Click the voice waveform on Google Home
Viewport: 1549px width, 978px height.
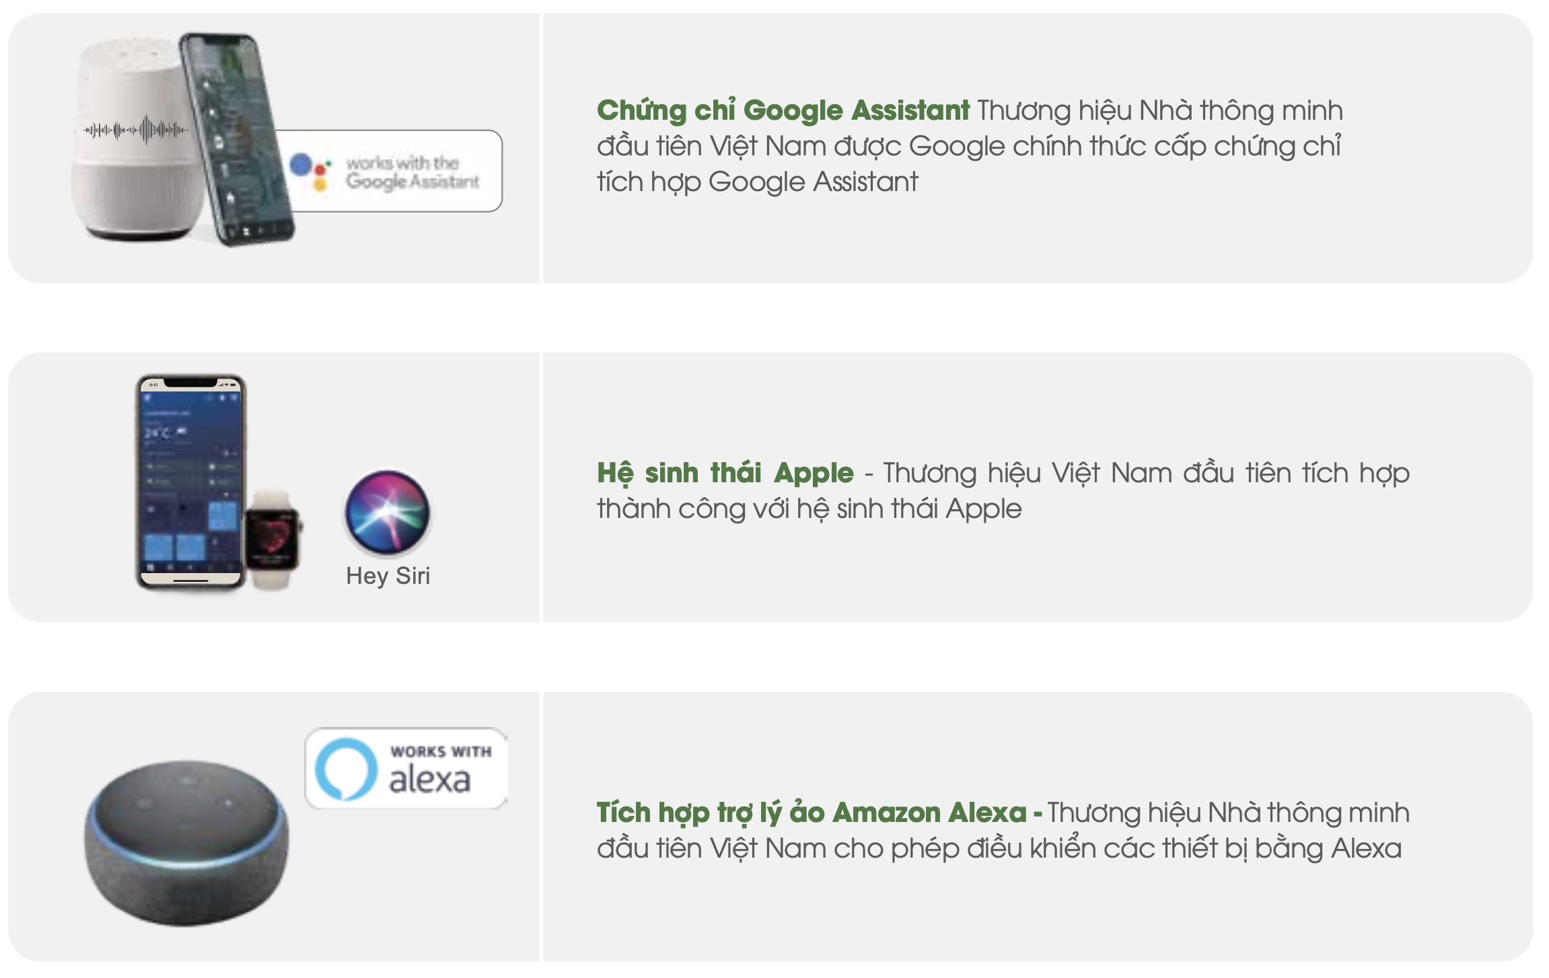[136, 130]
